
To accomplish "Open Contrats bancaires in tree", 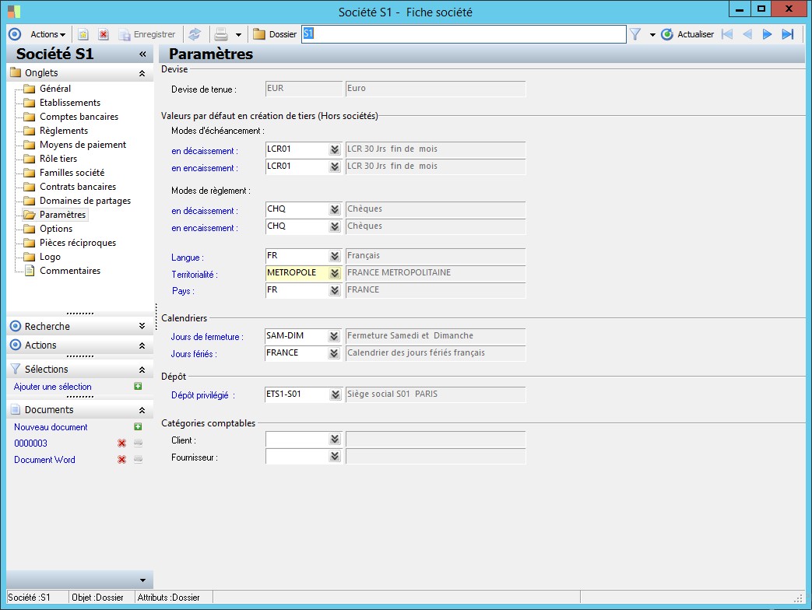I will coord(78,186).
